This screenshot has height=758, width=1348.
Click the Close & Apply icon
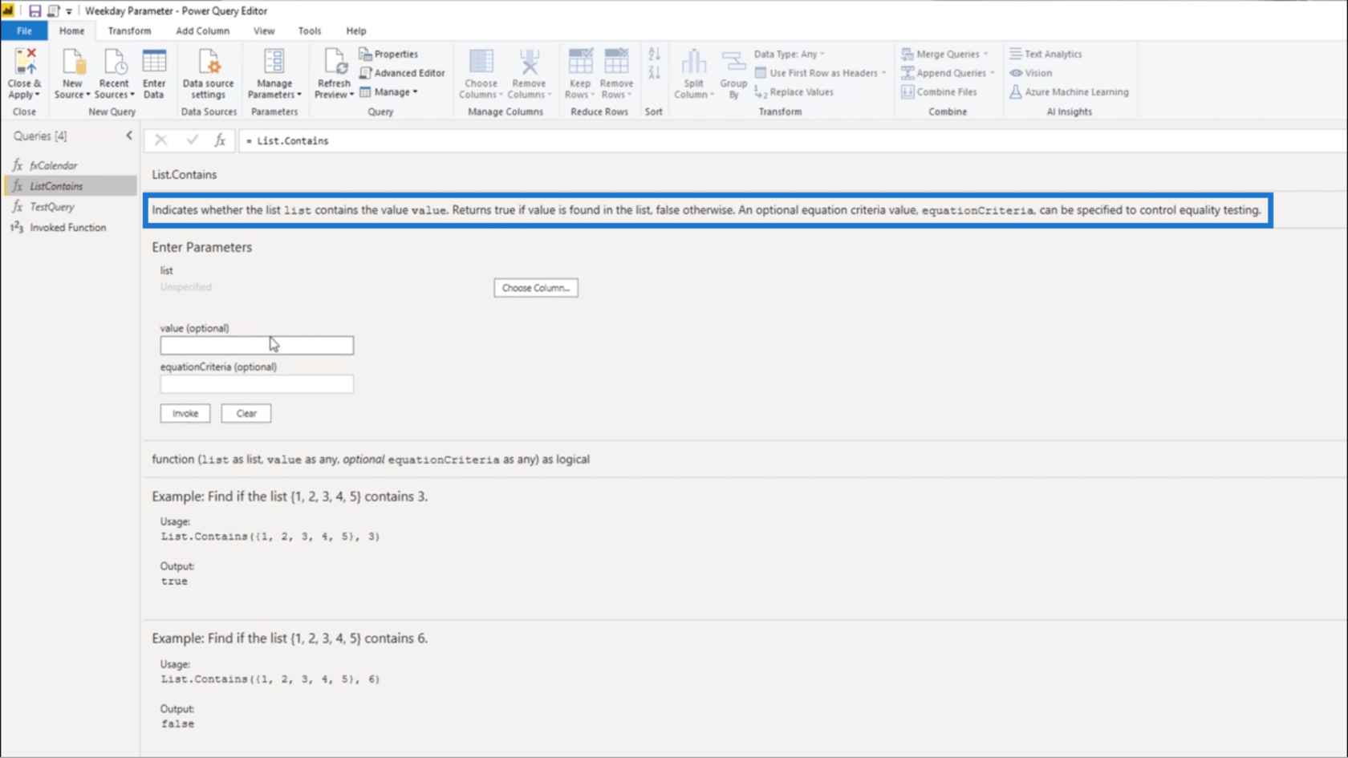tap(25, 62)
